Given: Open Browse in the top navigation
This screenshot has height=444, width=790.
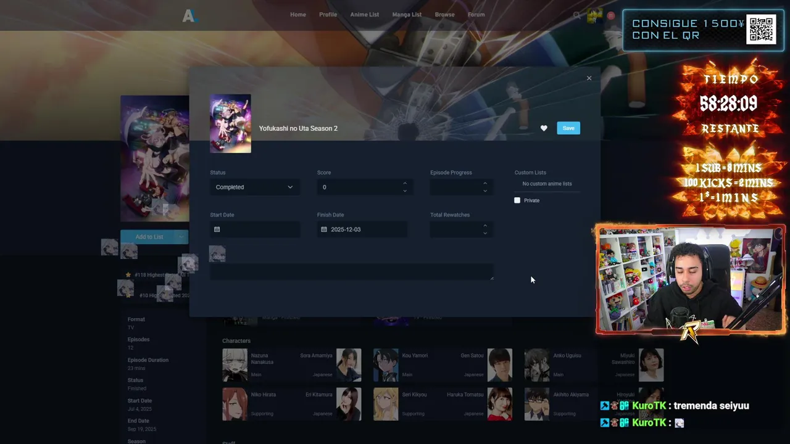Looking at the screenshot, I should click(x=444, y=15).
